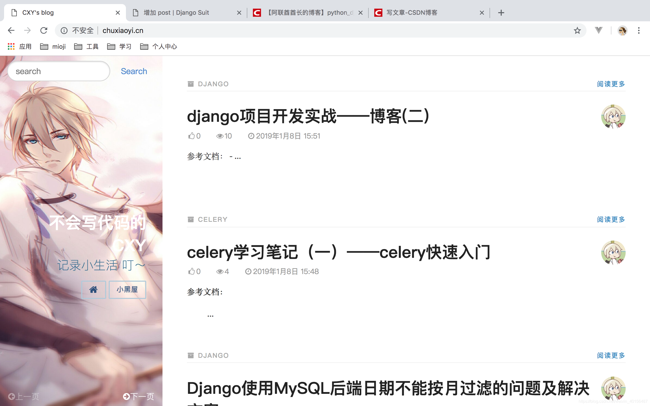The width and height of the screenshot is (650, 406).
Task: Close the 写文章-CSDN博客 tab
Action: click(x=482, y=13)
